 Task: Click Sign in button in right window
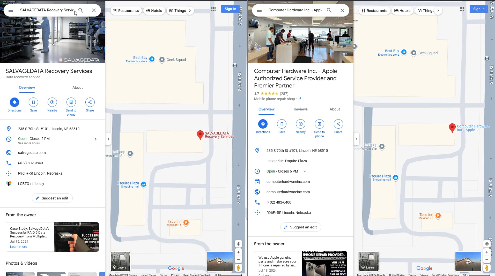pyautogui.click(x=479, y=9)
